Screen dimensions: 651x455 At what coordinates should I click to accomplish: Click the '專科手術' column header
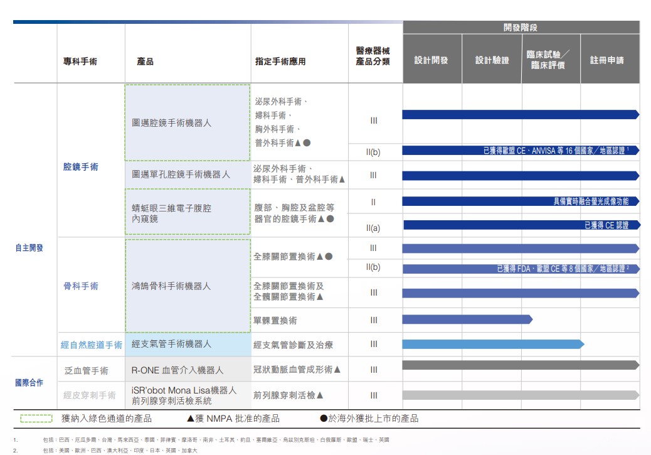click(x=80, y=62)
